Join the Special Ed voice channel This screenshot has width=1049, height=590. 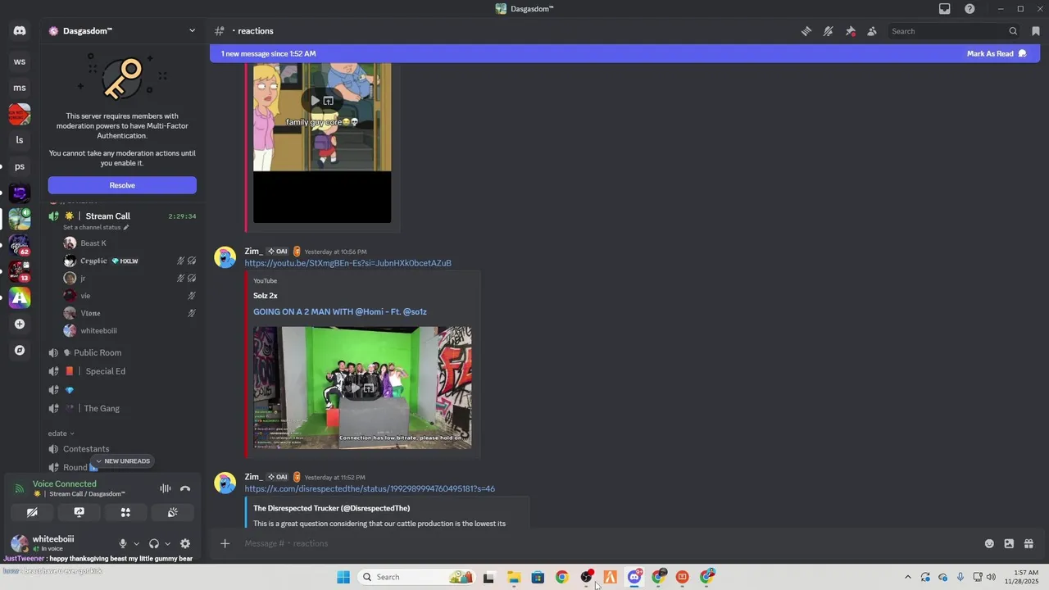click(105, 371)
